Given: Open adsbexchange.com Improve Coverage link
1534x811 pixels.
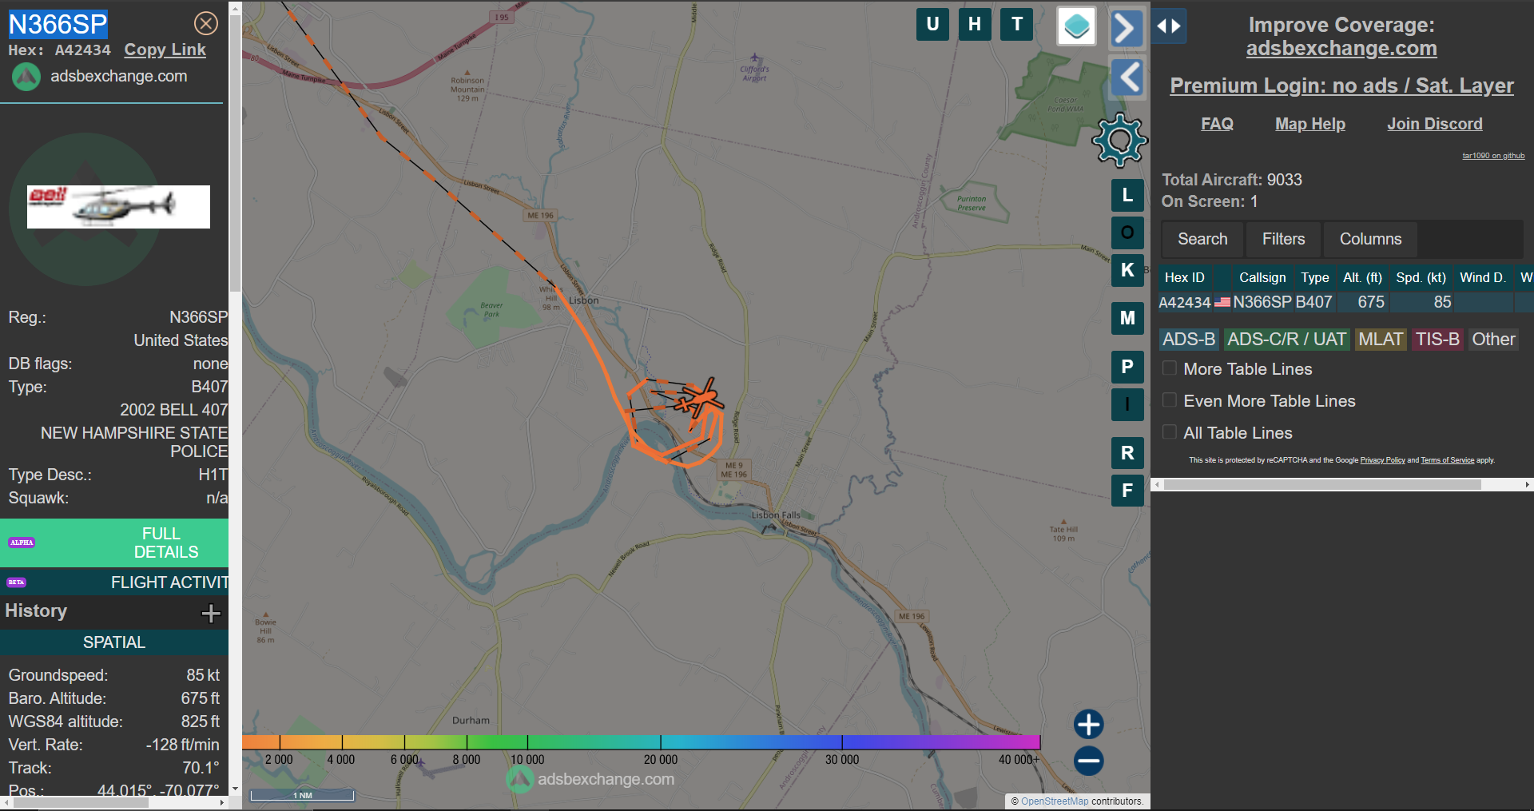Looking at the screenshot, I should pos(1341,49).
